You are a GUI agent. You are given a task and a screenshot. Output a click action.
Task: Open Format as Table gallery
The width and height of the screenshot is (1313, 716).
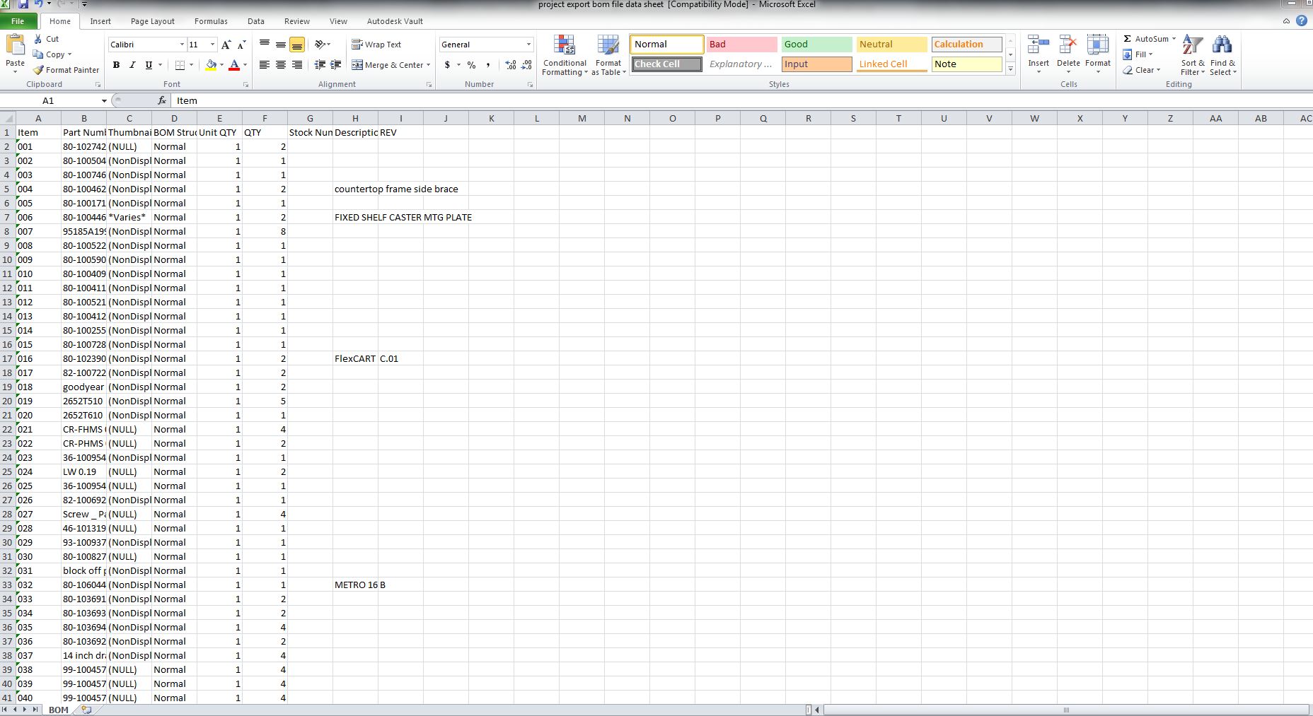click(608, 55)
